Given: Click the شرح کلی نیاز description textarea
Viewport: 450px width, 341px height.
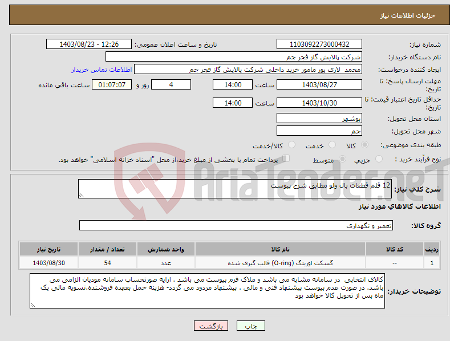Looking at the screenshot, I should pos(235,189).
